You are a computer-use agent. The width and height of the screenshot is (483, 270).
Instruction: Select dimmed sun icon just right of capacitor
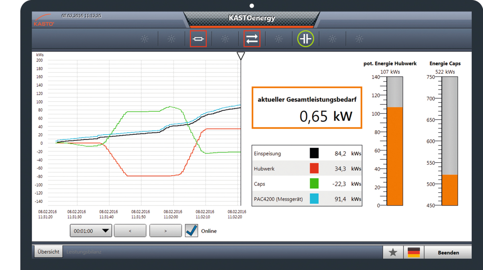(x=332, y=39)
